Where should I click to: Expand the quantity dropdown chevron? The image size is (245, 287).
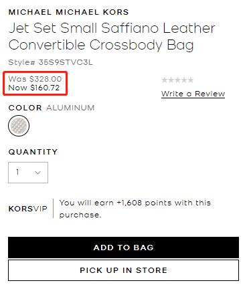point(37,173)
